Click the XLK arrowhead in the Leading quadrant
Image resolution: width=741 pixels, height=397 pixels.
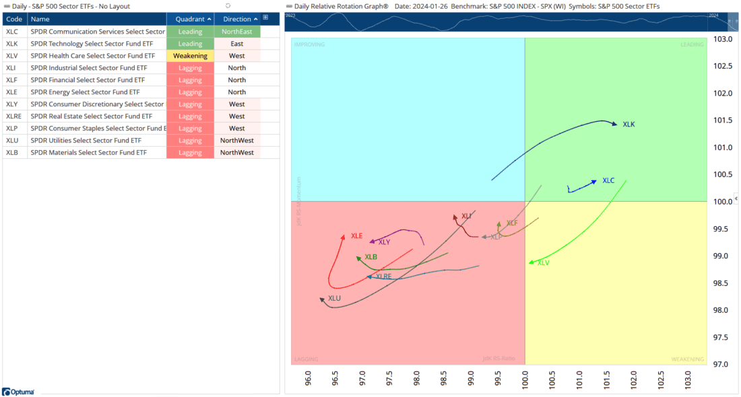click(x=615, y=124)
